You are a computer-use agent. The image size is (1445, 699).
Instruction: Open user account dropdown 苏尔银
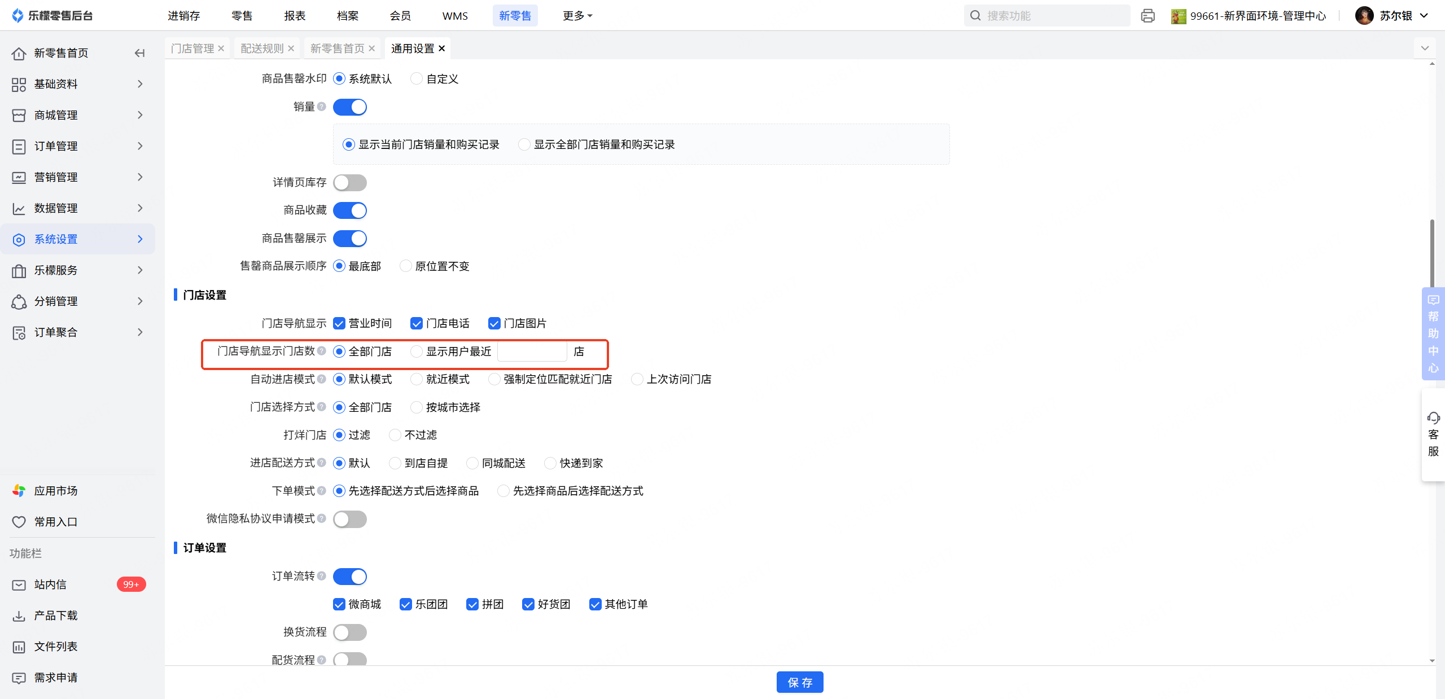pos(1395,16)
